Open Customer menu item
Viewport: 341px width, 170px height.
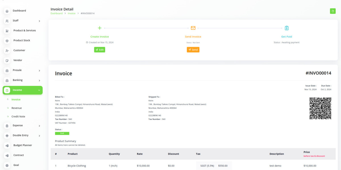(19, 50)
